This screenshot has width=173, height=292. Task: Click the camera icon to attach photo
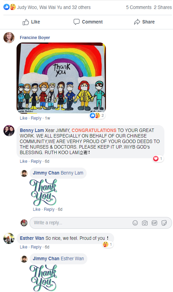[x=145, y=223]
